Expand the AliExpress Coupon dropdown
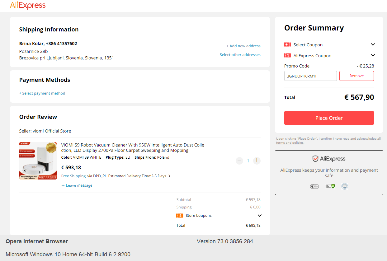 pos(373,56)
